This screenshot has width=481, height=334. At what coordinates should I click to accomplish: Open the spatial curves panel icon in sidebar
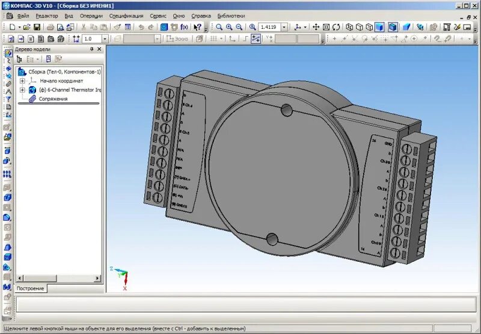click(x=8, y=61)
